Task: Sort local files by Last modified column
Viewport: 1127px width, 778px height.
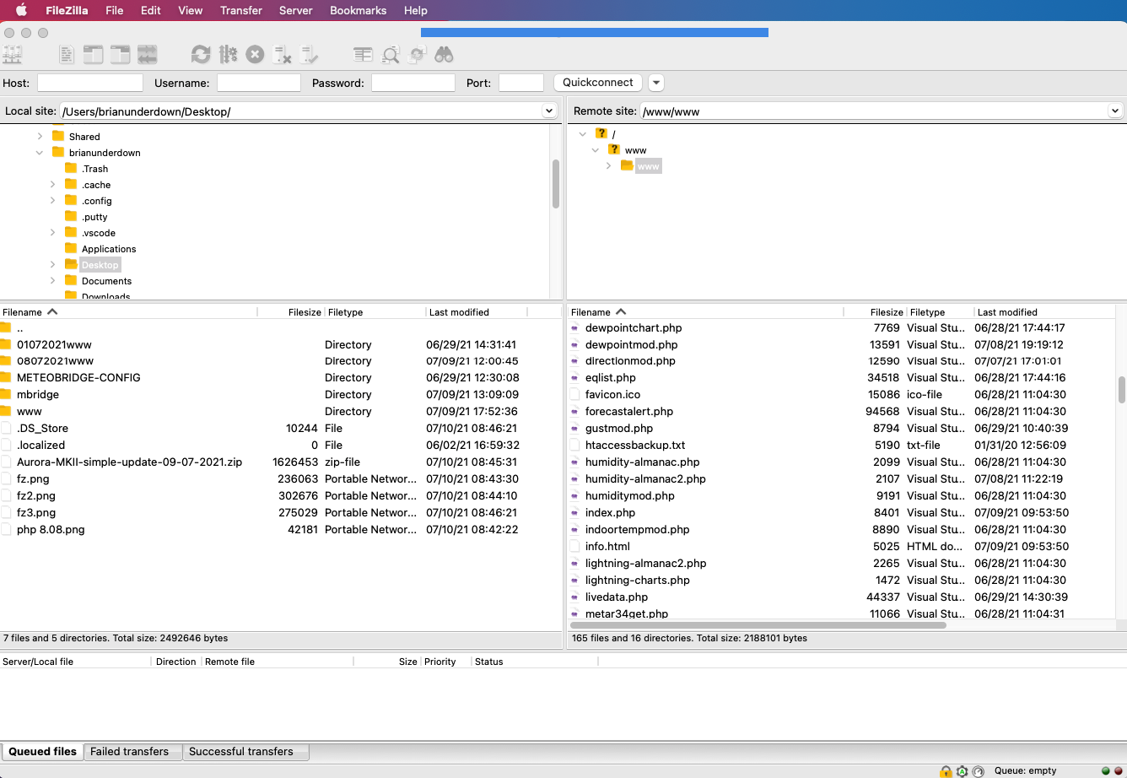Action: [x=477, y=312]
